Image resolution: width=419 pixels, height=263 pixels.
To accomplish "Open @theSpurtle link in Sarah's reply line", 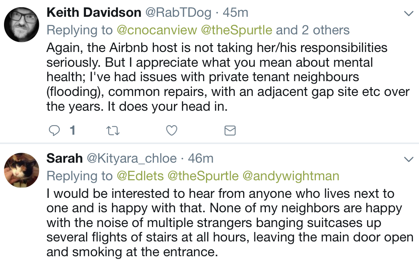I will tap(203, 176).
